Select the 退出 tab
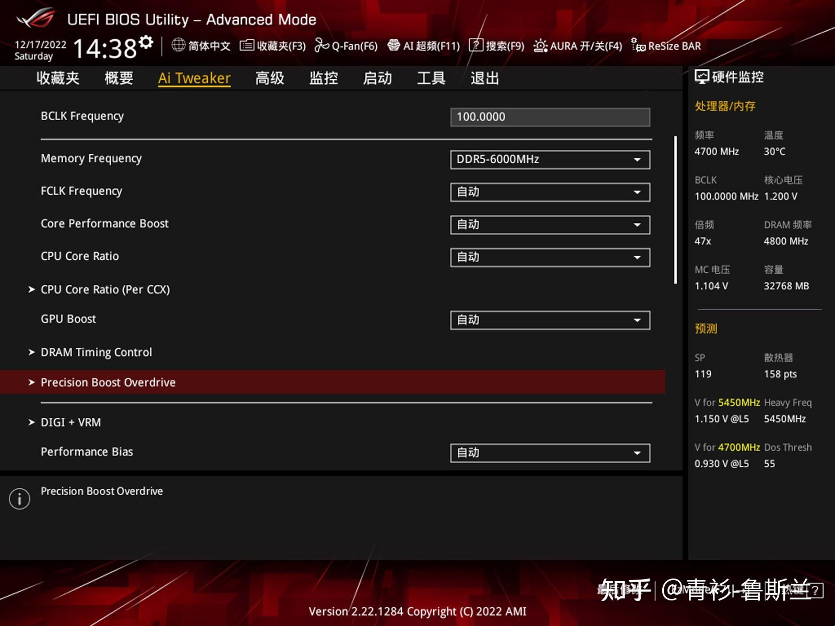The image size is (835, 626). [x=485, y=78]
